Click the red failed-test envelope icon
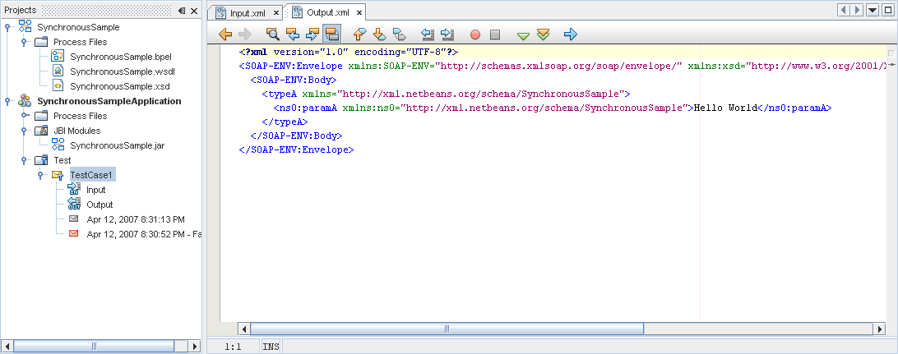The image size is (898, 354). (73, 234)
